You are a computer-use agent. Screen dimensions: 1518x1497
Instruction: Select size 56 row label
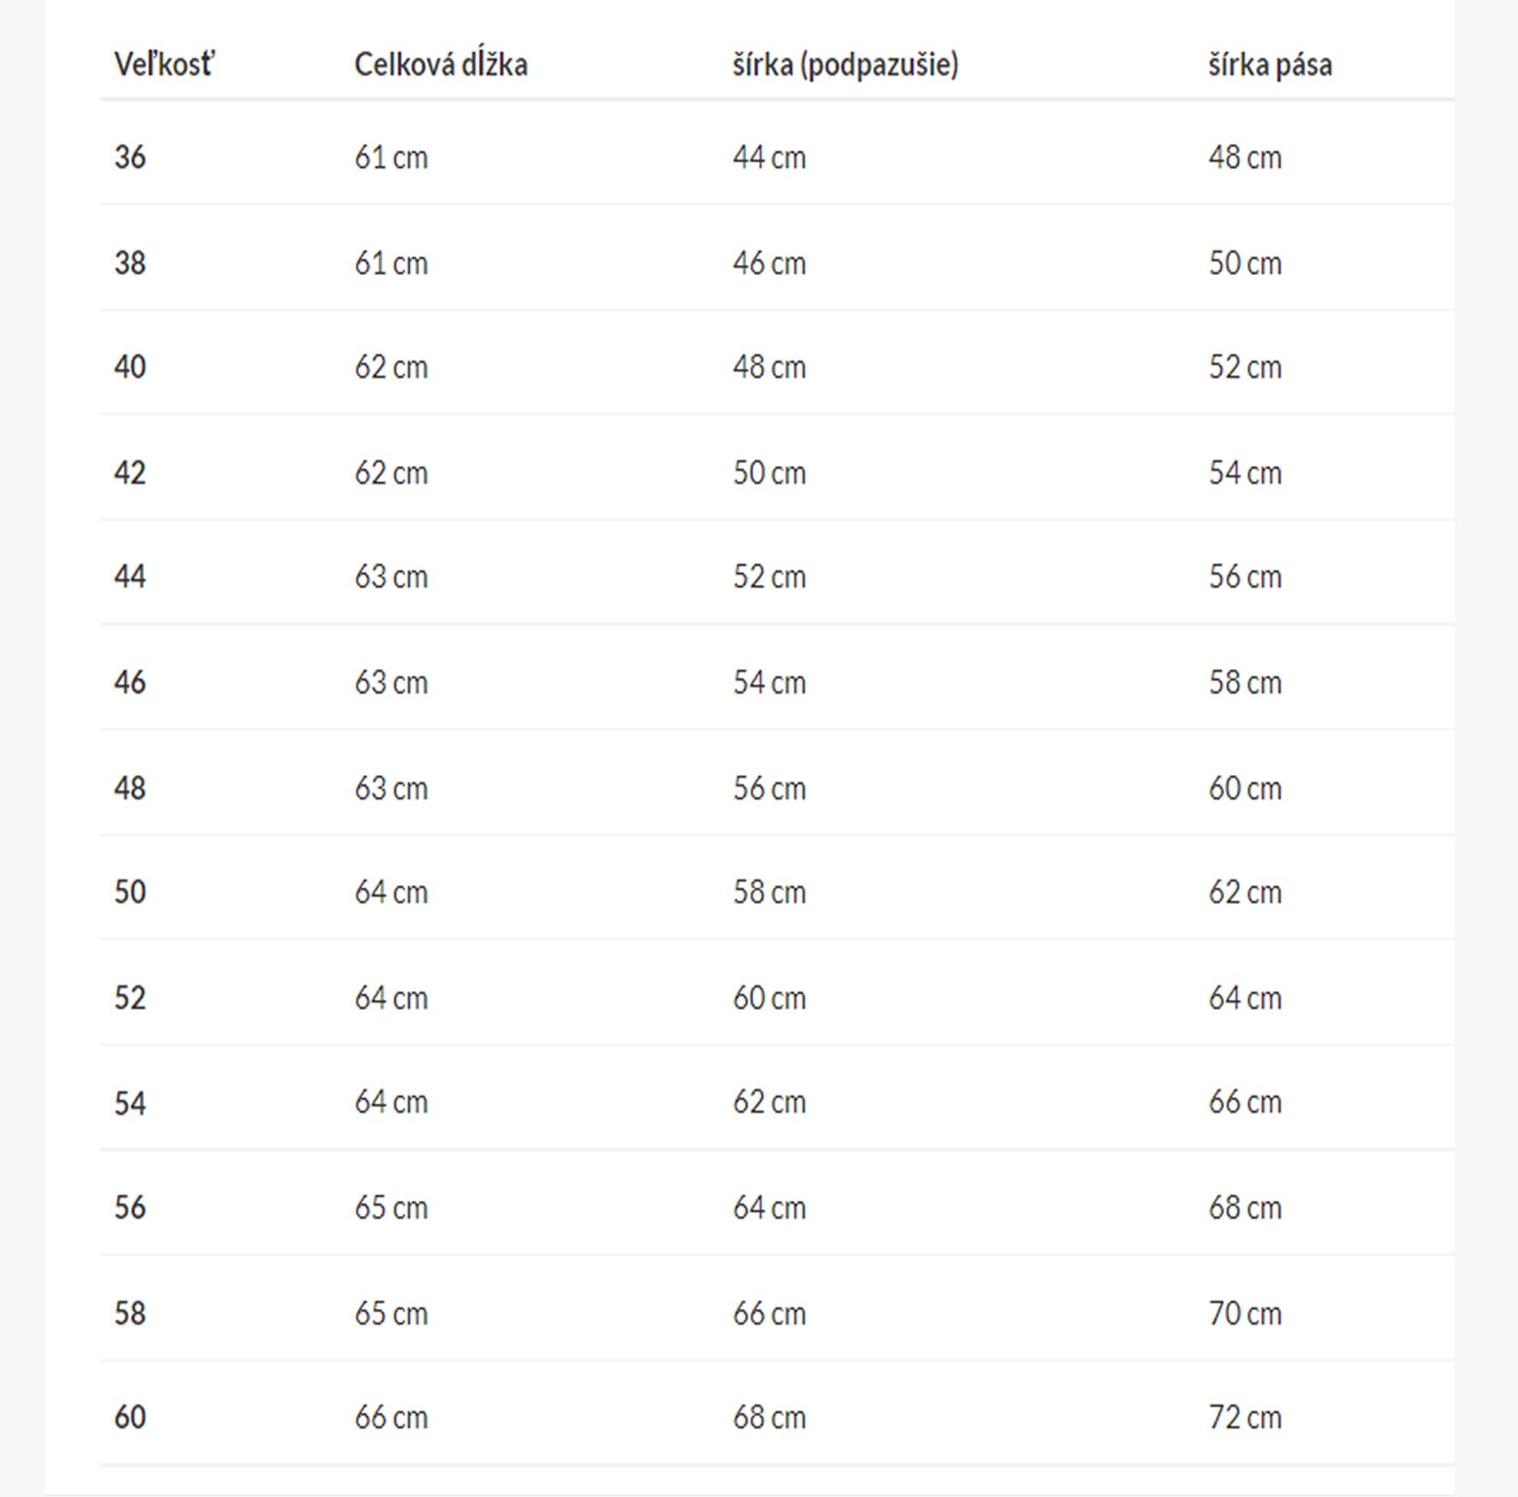pyautogui.click(x=130, y=1207)
